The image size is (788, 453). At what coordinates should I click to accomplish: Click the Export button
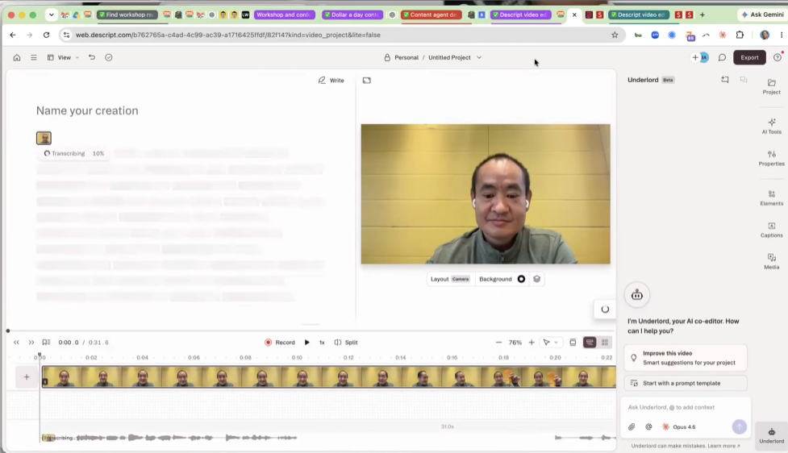[749, 57]
